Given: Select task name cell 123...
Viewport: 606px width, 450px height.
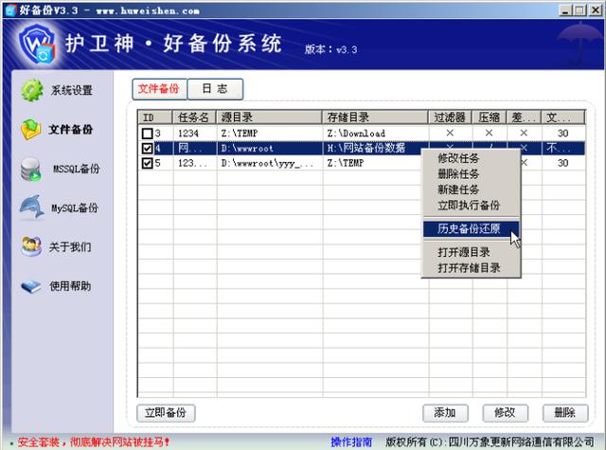Looking at the screenshot, I should [x=192, y=163].
